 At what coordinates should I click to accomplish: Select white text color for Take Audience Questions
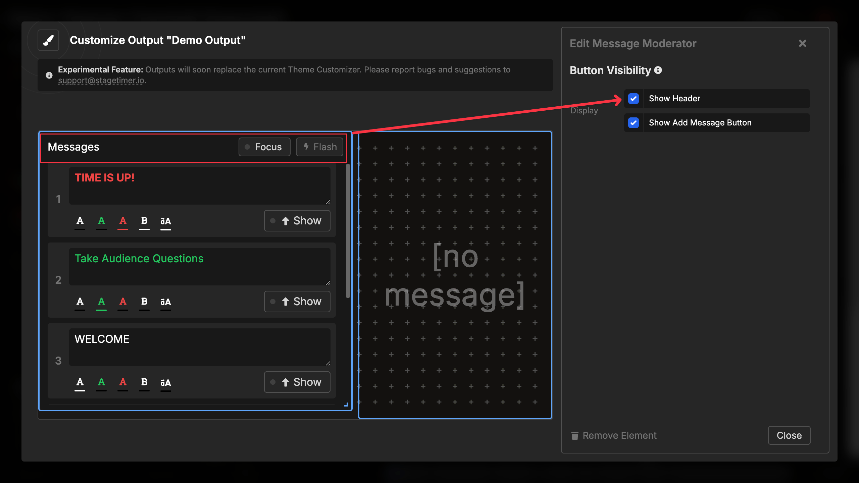[80, 302]
